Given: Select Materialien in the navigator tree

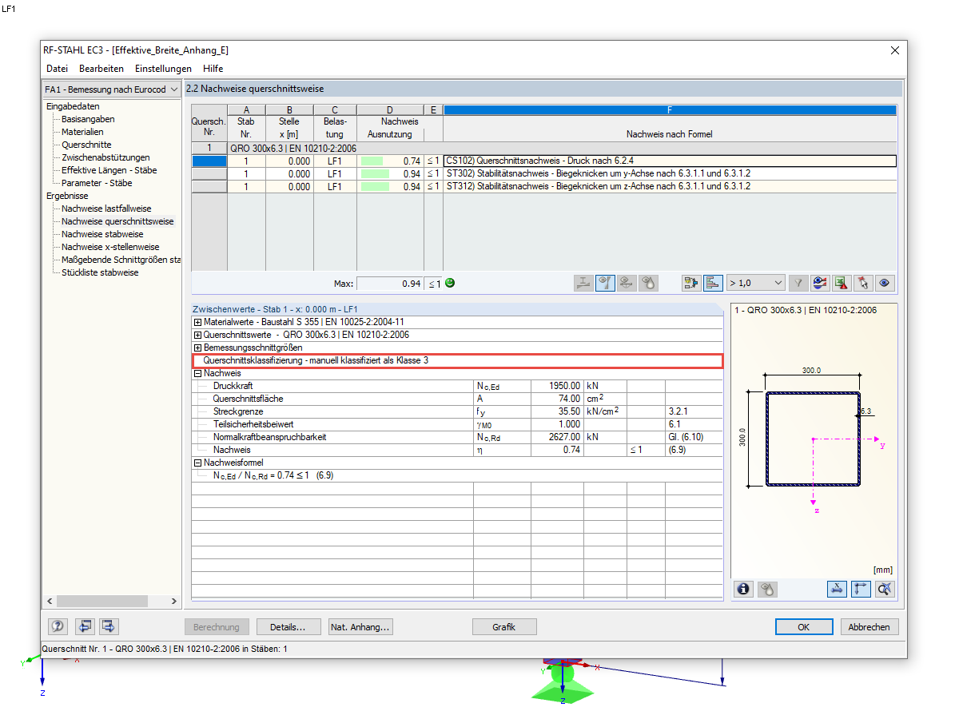Looking at the screenshot, I should pyautogui.click(x=82, y=132).
